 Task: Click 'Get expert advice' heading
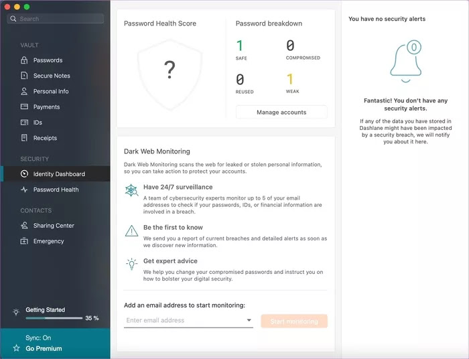click(170, 261)
